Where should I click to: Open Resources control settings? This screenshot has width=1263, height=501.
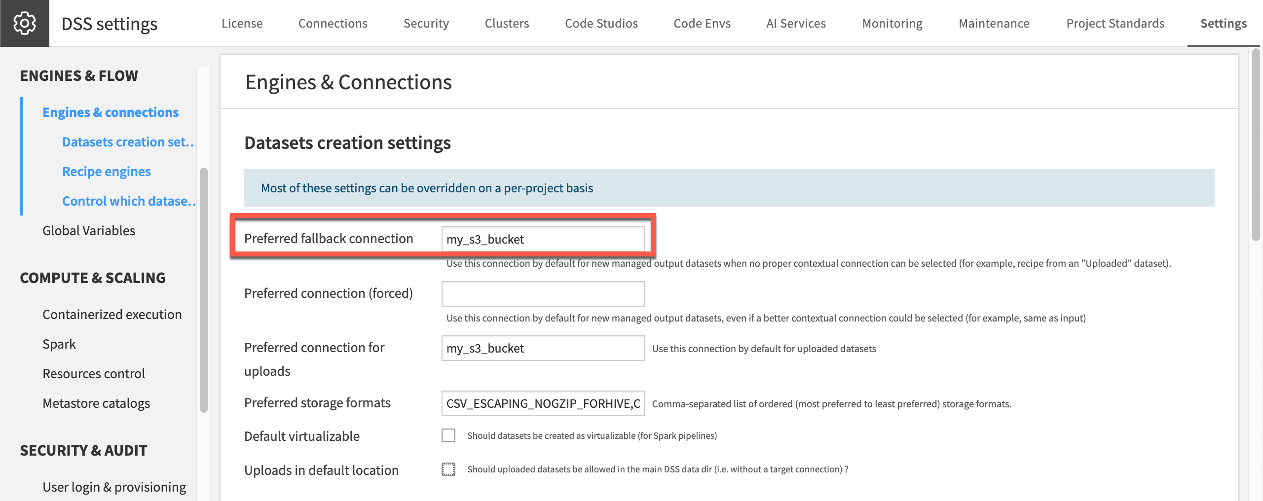(94, 374)
